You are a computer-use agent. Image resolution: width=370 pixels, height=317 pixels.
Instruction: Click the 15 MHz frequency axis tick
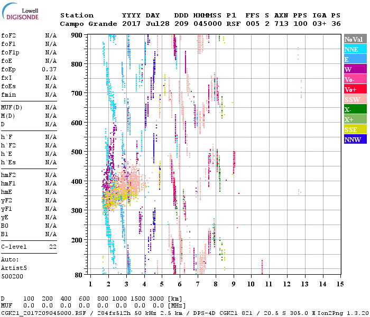(x=340, y=284)
